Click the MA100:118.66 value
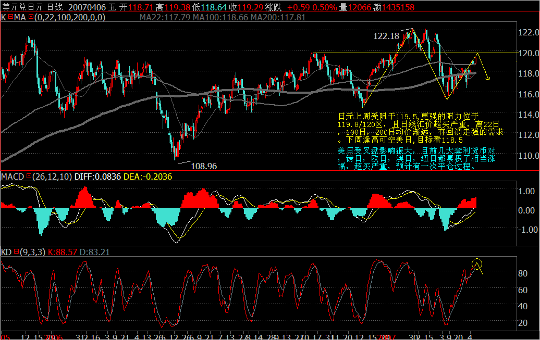540x340 pixels. tap(220, 17)
